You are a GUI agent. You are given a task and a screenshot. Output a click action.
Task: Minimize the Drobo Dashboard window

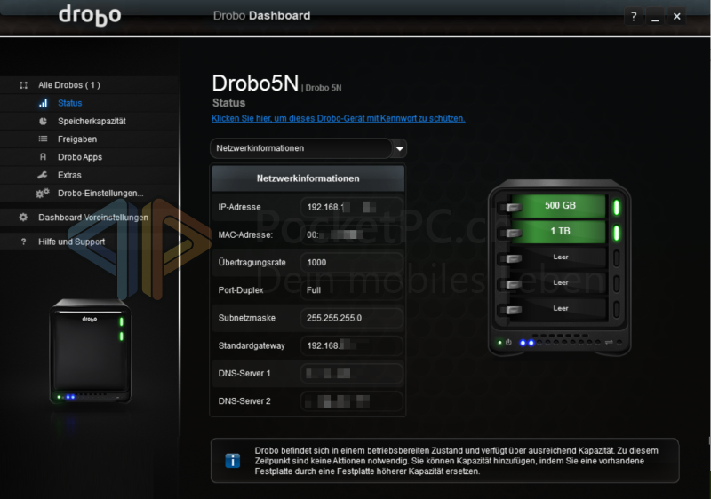pos(655,17)
